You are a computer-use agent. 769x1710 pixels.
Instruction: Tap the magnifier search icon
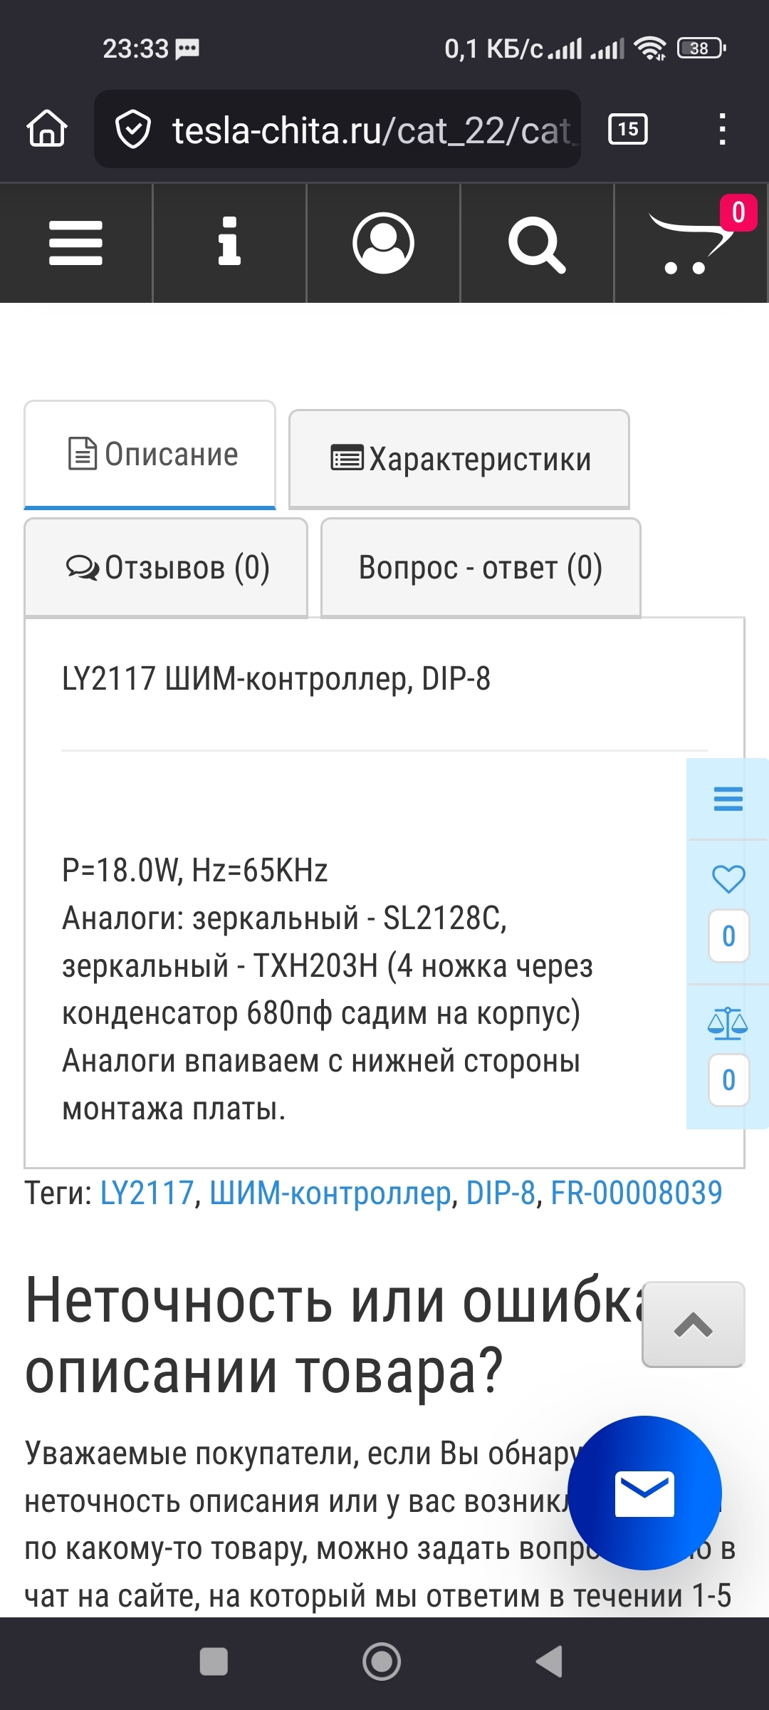537,244
